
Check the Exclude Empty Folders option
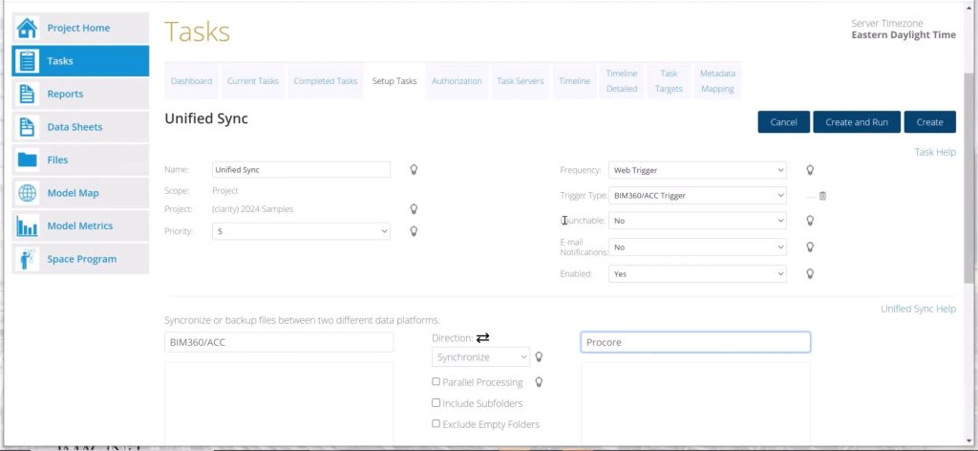pos(436,423)
